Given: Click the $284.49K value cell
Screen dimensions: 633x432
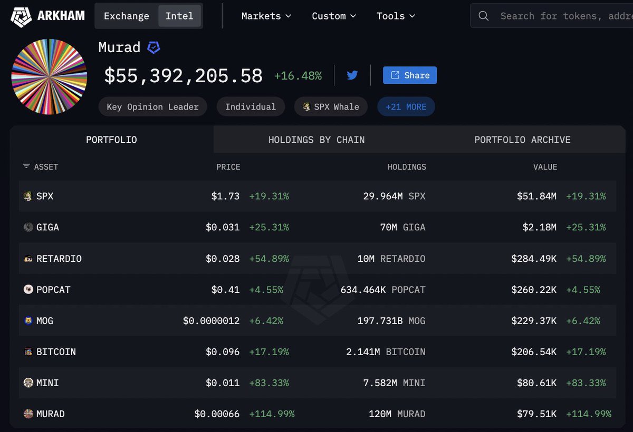Looking at the screenshot, I should [x=534, y=259].
